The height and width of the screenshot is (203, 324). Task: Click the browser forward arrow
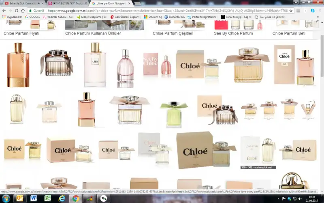[x=11, y=11]
